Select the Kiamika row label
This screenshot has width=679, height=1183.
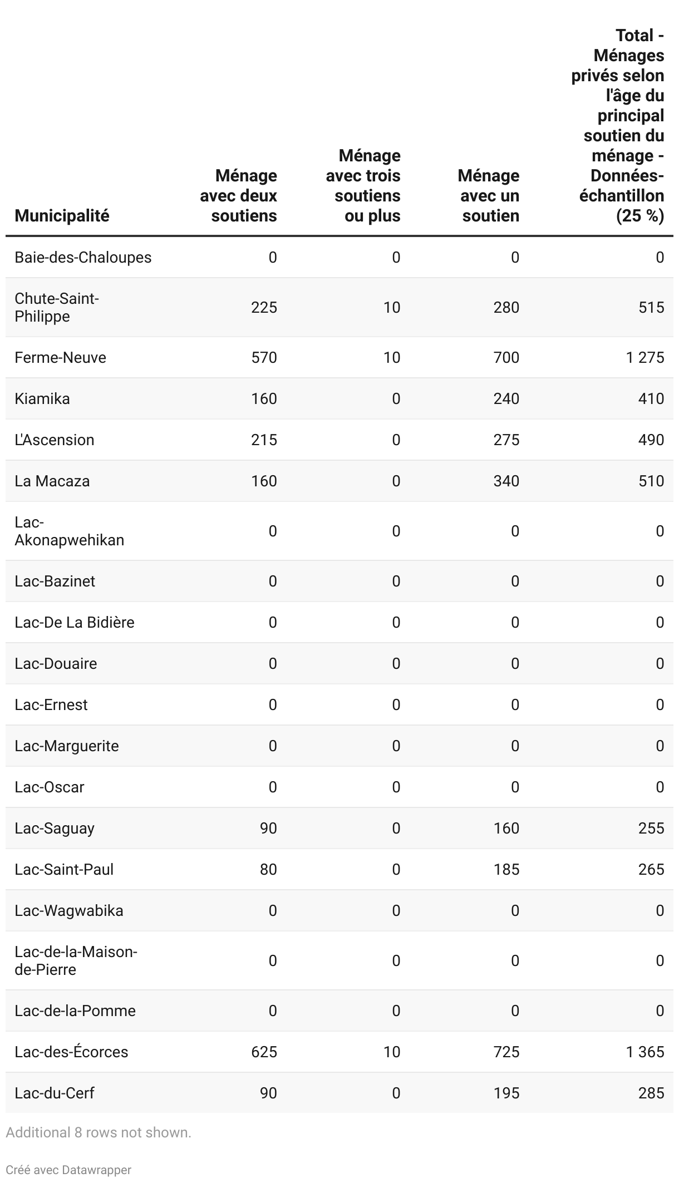[42, 398]
